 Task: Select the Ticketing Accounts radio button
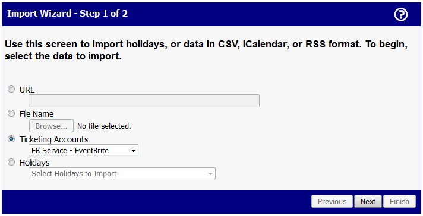tap(11, 139)
